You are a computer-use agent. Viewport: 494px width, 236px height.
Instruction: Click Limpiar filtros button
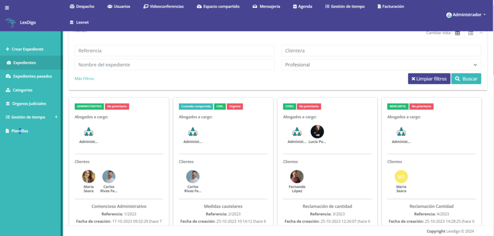click(429, 79)
